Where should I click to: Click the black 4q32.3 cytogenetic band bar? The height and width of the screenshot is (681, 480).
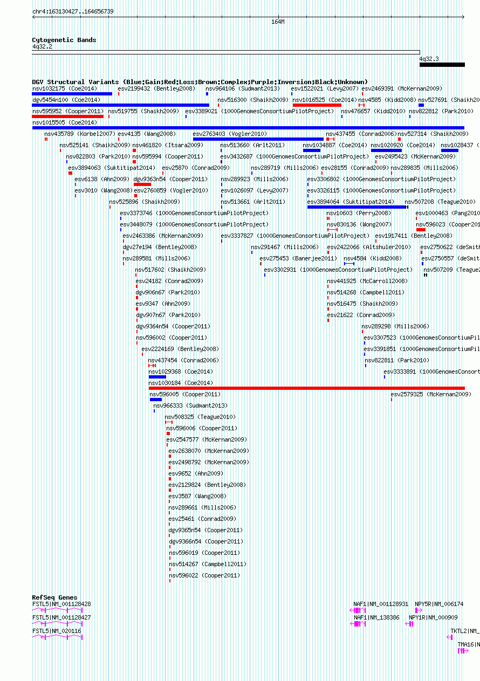coord(442,65)
